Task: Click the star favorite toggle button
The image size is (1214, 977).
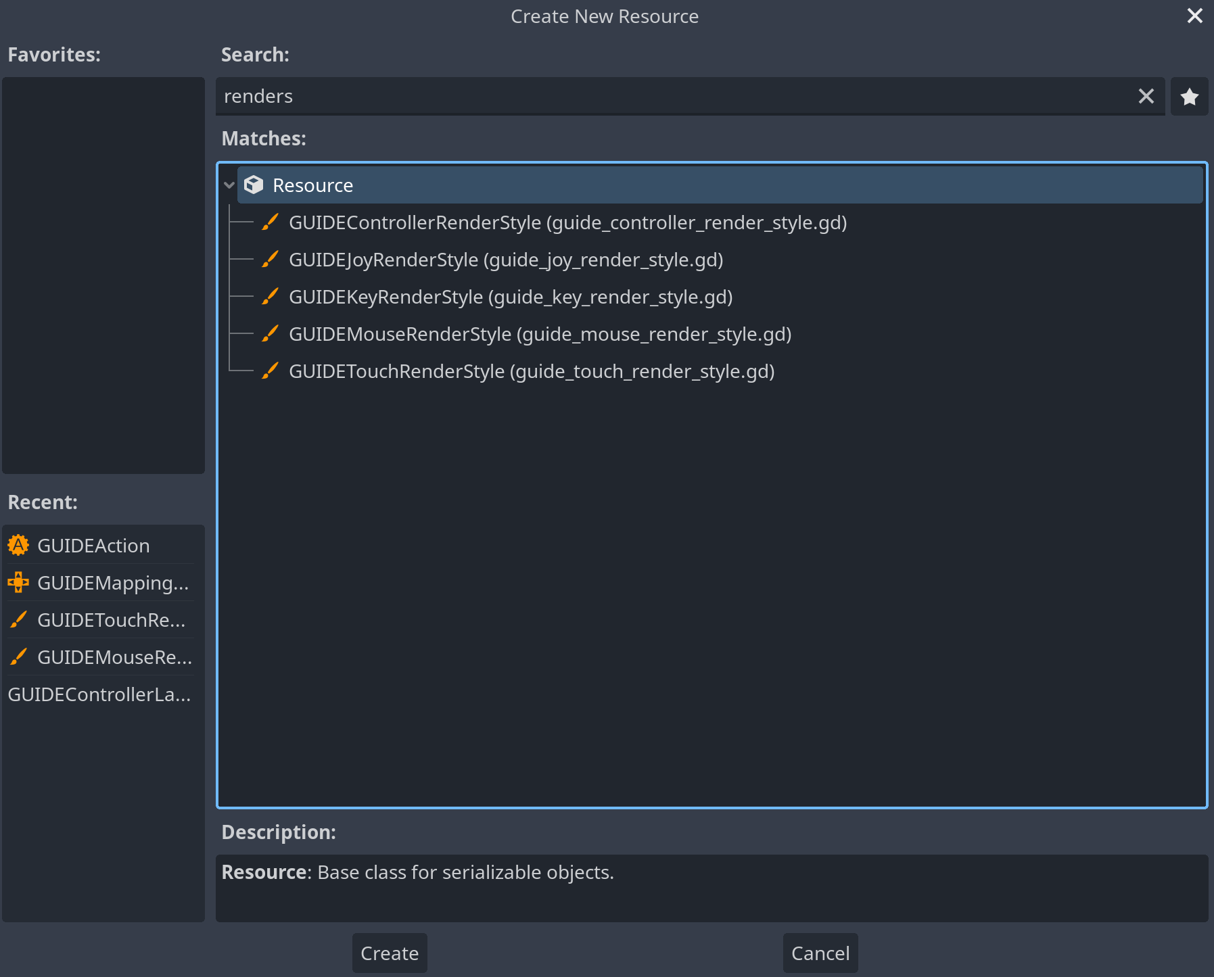Action: pyautogui.click(x=1189, y=97)
